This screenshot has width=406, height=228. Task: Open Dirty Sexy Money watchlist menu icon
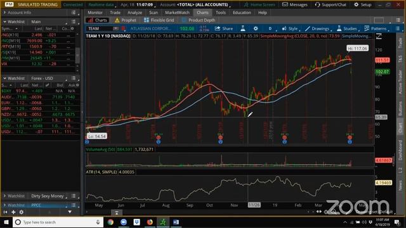pos(74,196)
